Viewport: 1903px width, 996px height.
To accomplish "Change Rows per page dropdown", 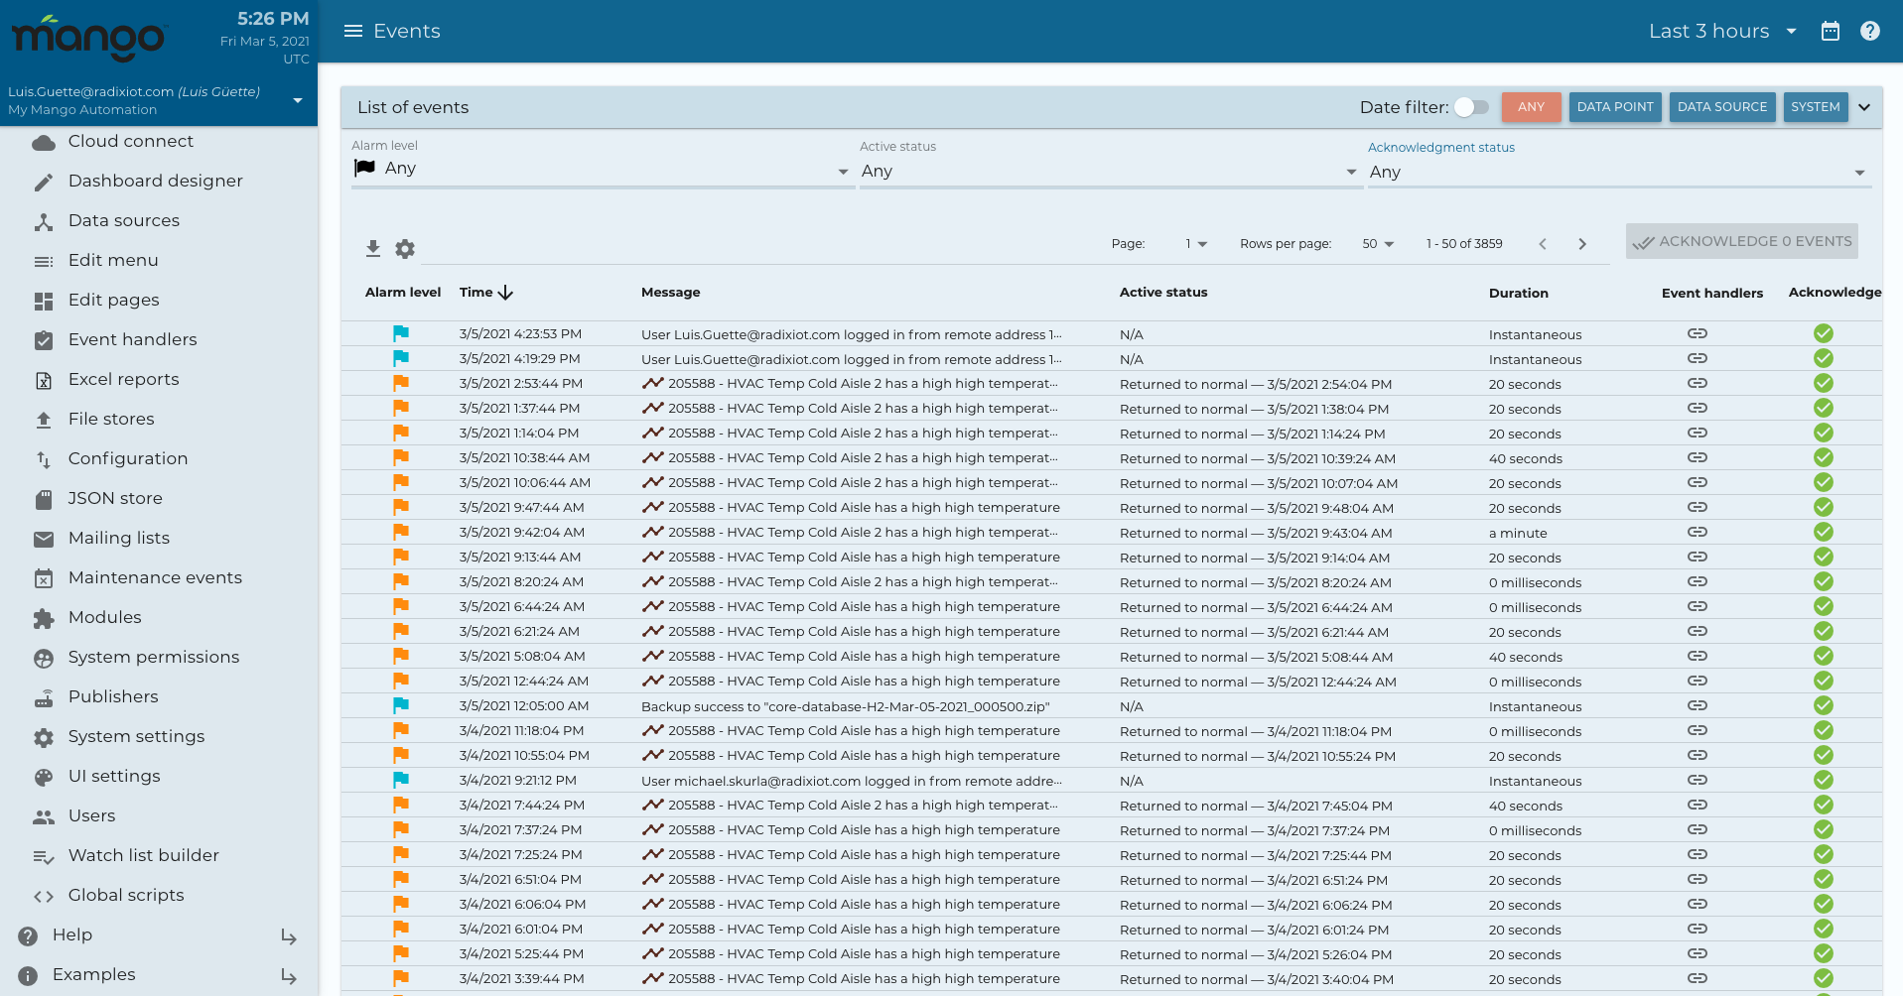I will (x=1378, y=244).
